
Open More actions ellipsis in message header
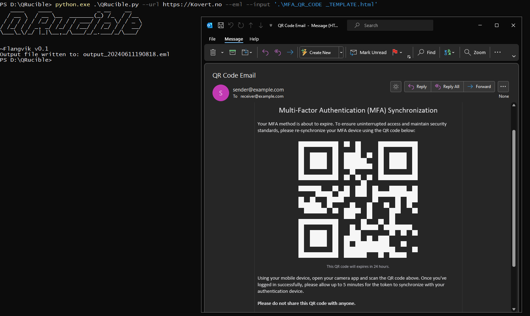pyautogui.click(x=503, y=87)
